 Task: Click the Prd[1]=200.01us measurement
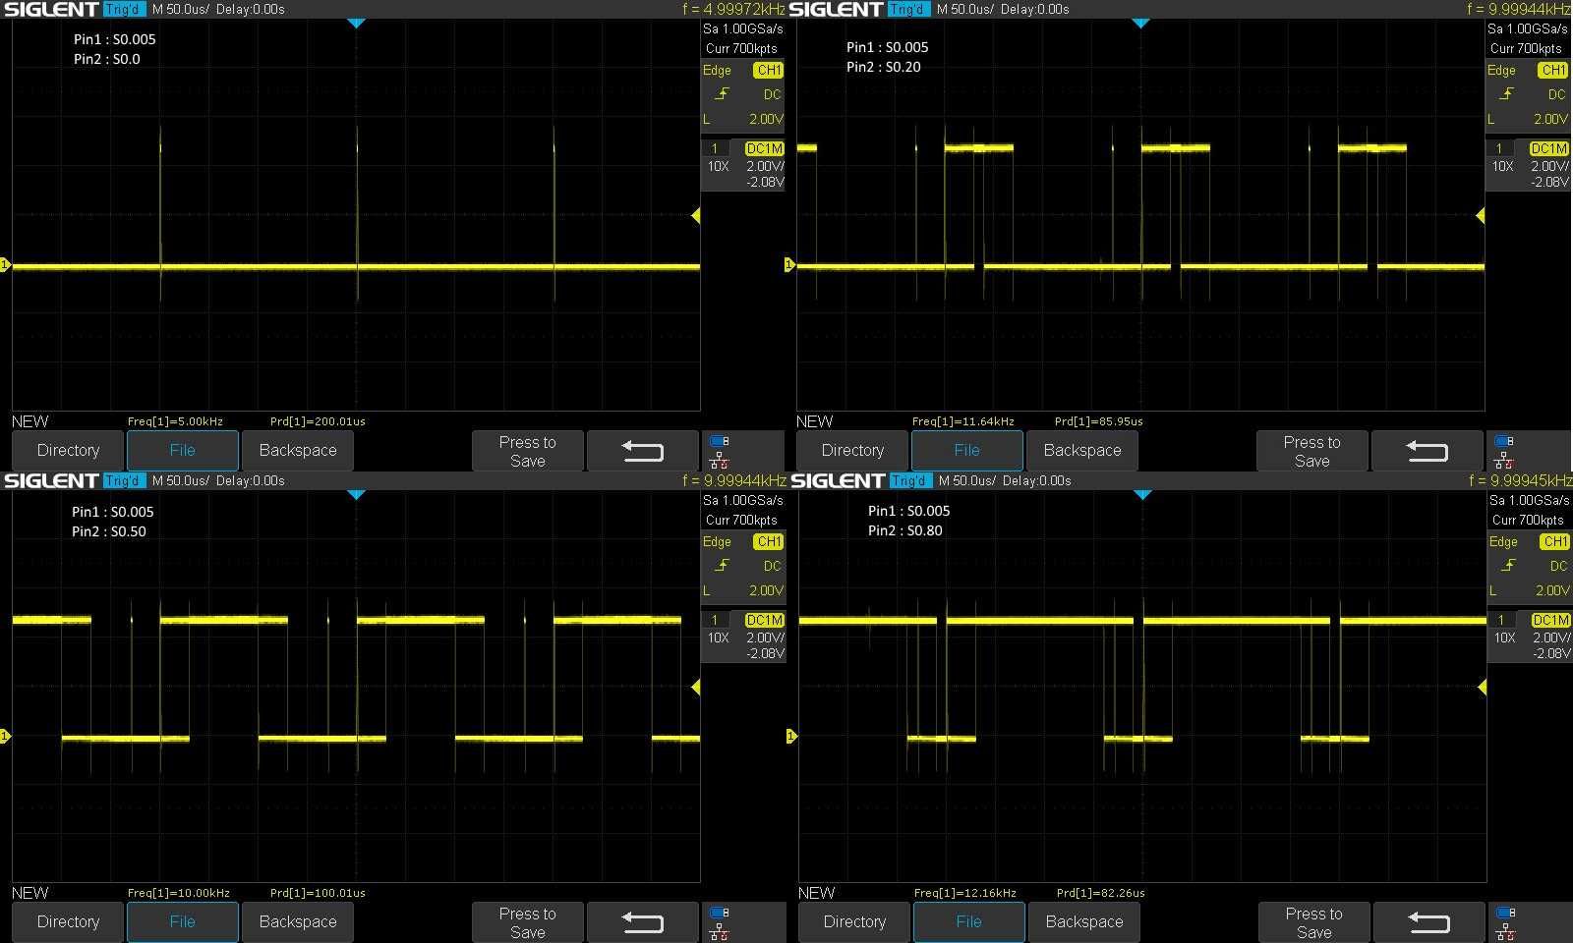(318, 421)
